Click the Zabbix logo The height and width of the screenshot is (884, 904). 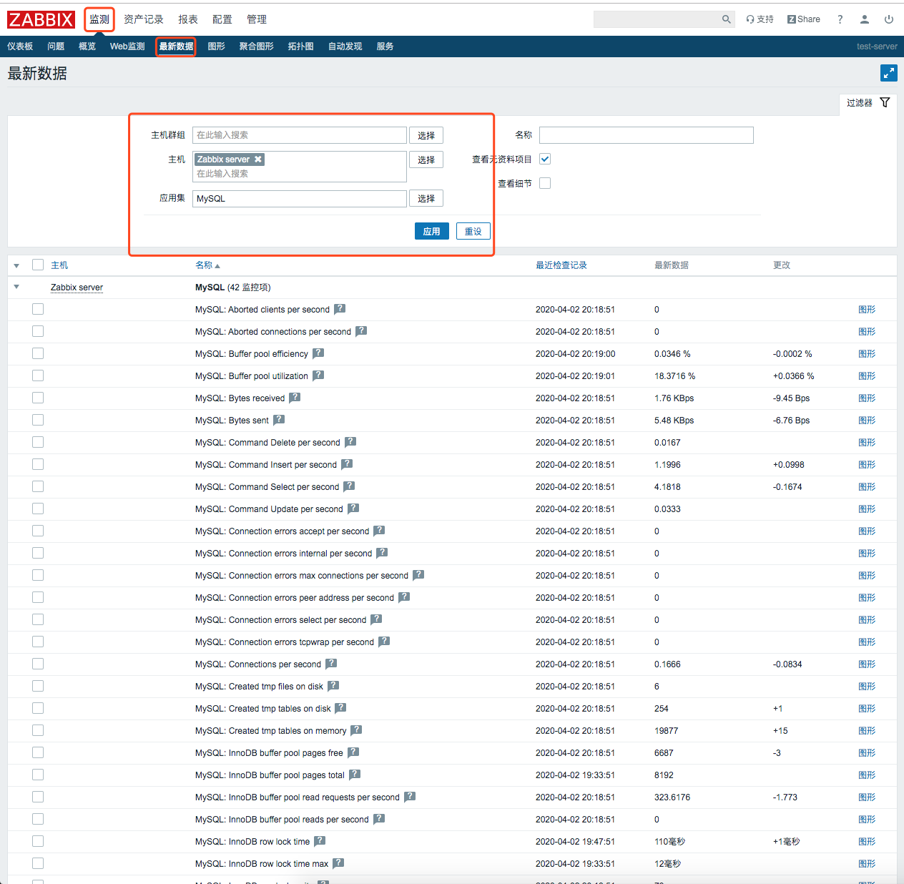tap(41, 19)
